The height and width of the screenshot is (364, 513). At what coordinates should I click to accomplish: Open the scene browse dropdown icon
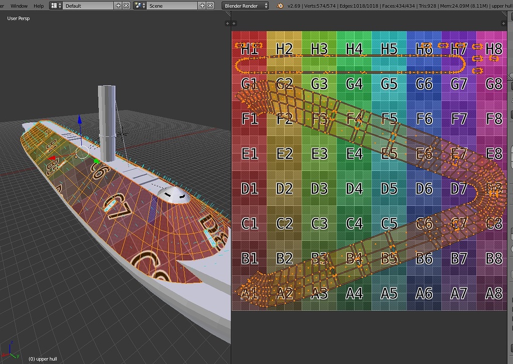pos(140,6)
